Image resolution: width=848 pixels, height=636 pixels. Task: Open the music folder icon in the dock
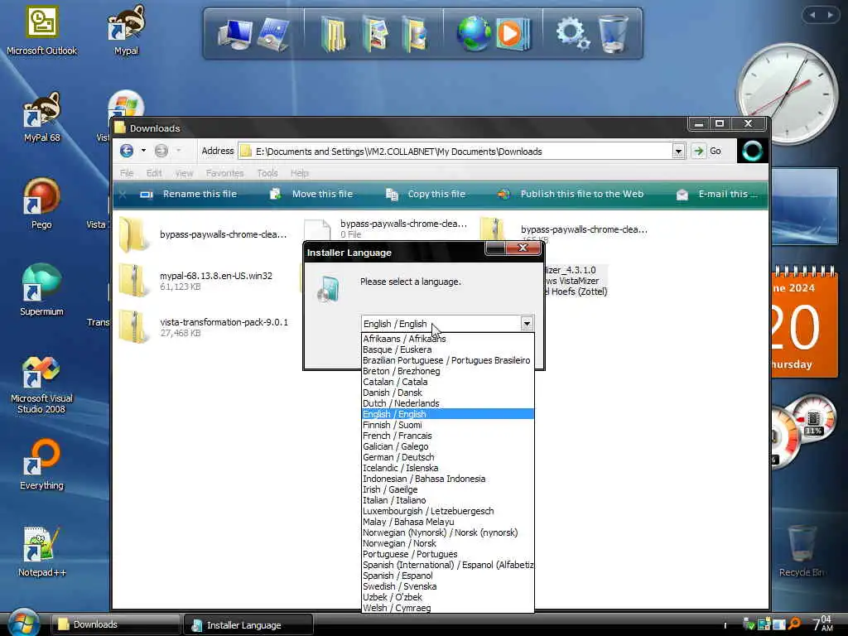416,33
